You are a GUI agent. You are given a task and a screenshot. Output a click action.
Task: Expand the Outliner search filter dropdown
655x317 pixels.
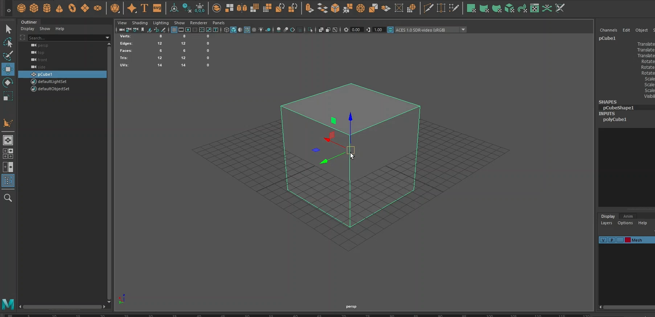(107, 38)
